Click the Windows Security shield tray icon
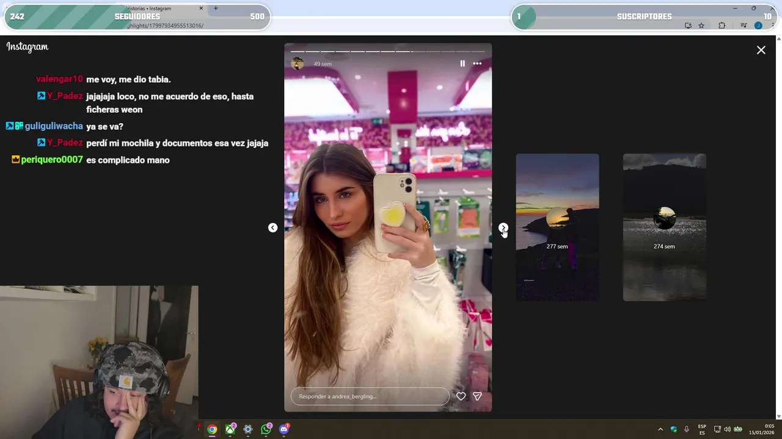782x439 pixels. pos(673,429)
